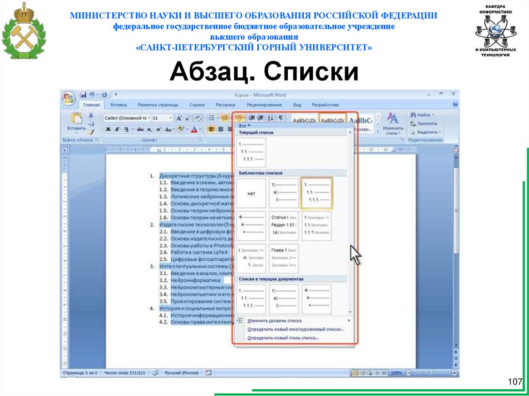Click the Sort (А-Я) icon
Viewport: 529px width, 396px height.
coord(270,118)
